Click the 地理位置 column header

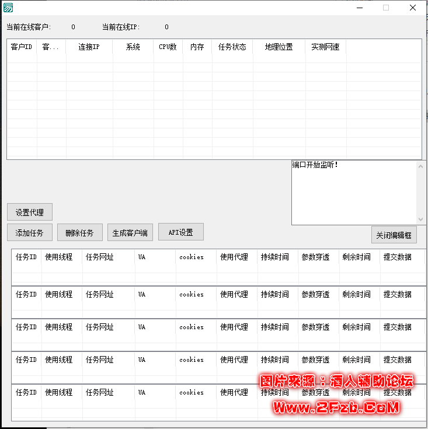279,47
